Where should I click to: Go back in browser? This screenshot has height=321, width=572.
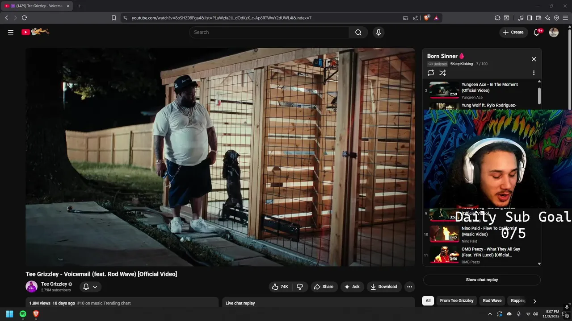click(x=6, y=18)
